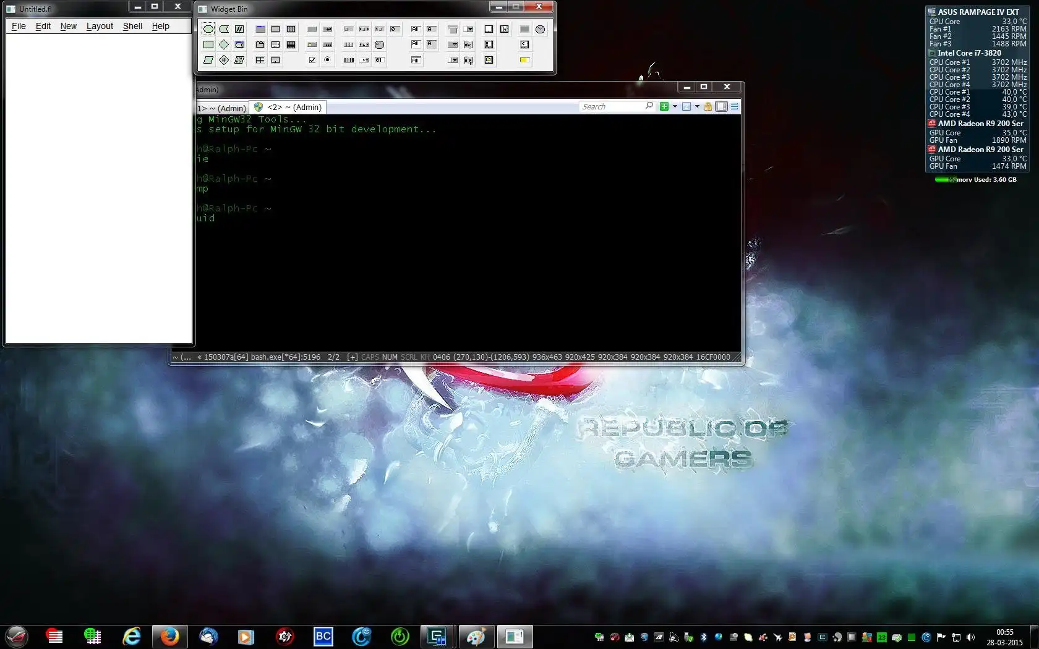Add a Comment from the Widget Bin

tap(239, 29)
